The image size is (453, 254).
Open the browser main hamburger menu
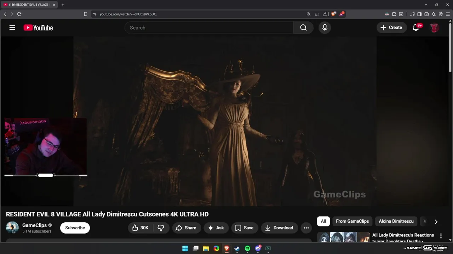(x=448, y=14)
